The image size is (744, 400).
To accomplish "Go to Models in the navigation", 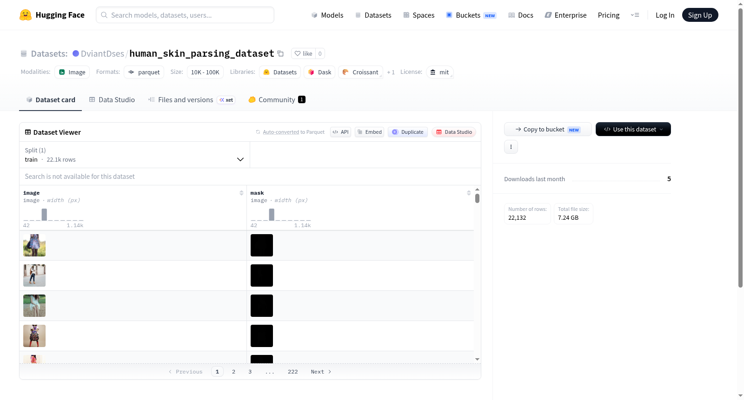I will pos(327,15).
